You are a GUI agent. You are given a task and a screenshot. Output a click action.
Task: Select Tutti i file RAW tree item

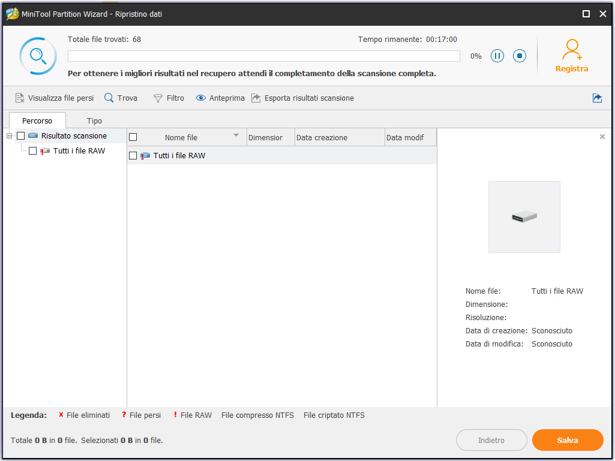pos(79,151)
